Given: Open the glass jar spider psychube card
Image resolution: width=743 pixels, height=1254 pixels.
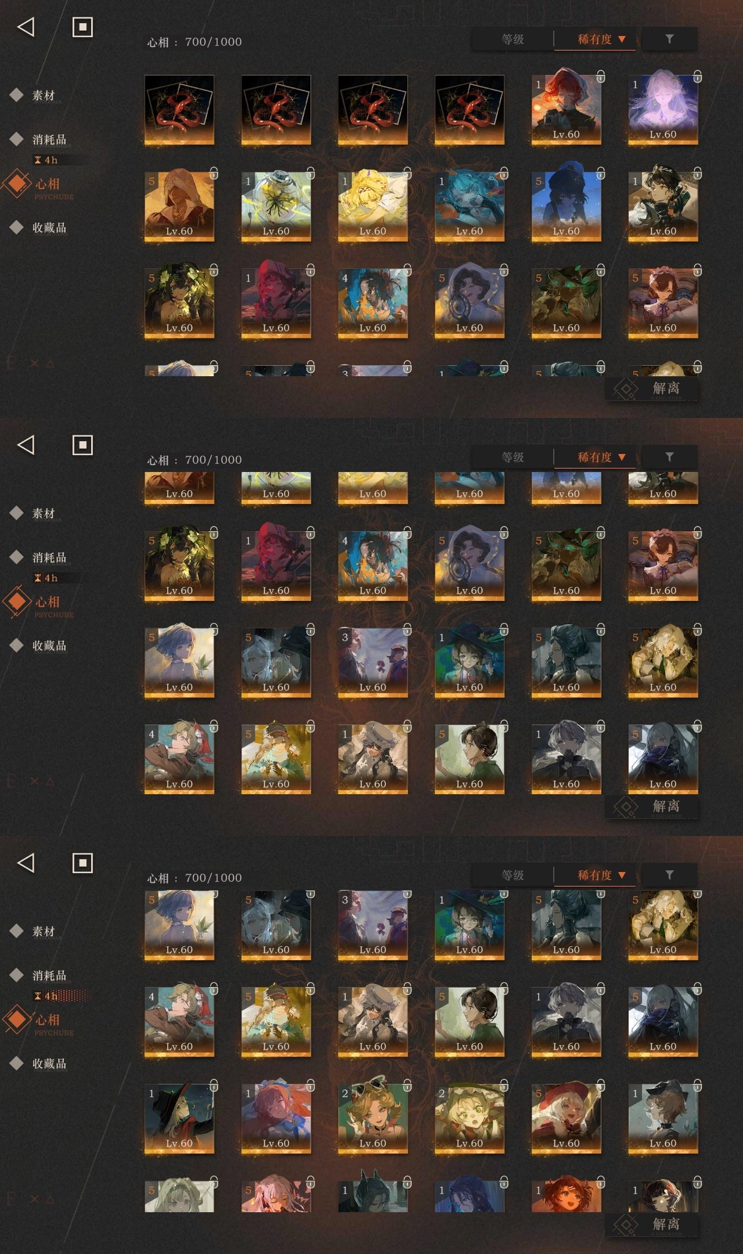Looking at the screenshot, I should pos(276,204).
